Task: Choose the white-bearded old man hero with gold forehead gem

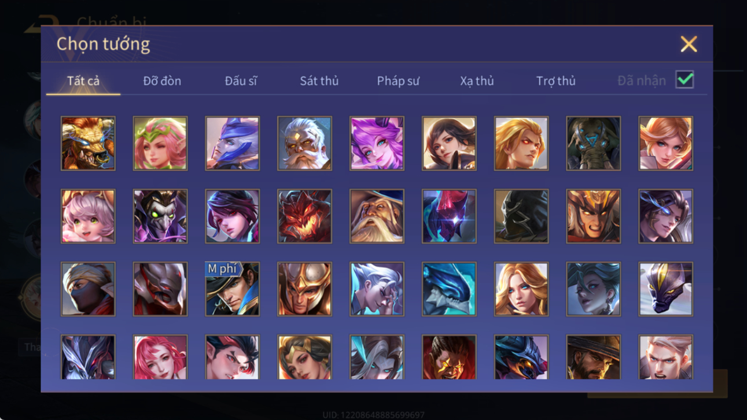Action: 304,143
